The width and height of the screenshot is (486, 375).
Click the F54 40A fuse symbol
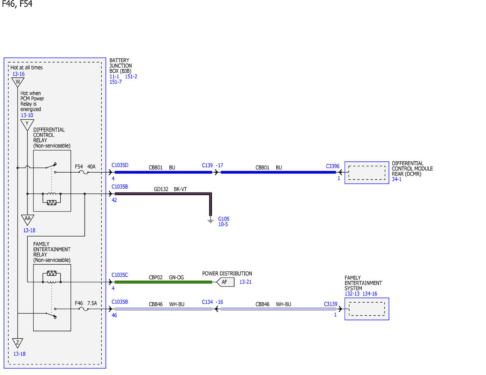tap(84, 172)
